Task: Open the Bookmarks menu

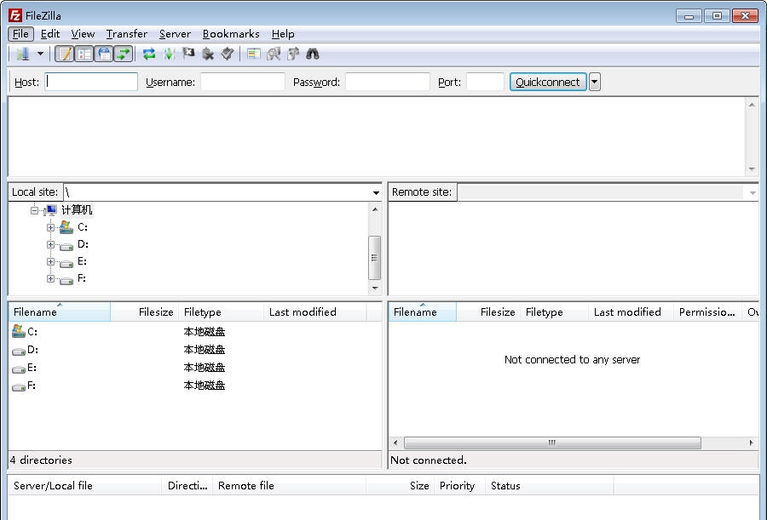Action: click(x=231, y=34)
